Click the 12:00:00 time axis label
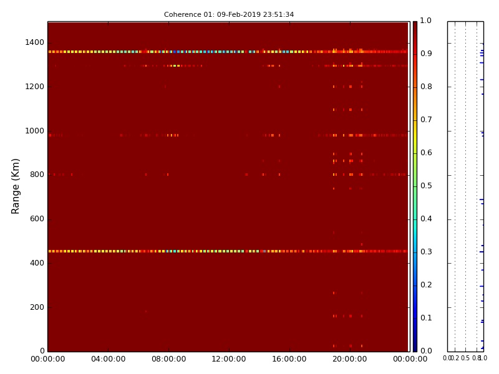The image size is (499, 374). (229, 359)
